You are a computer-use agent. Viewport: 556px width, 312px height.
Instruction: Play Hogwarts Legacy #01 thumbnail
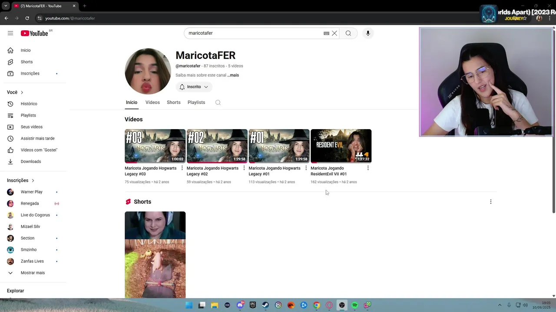coord(279,146)
